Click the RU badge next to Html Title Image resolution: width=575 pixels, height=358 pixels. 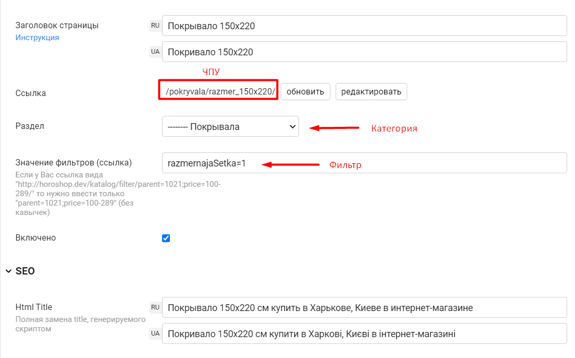pos(155,307)
